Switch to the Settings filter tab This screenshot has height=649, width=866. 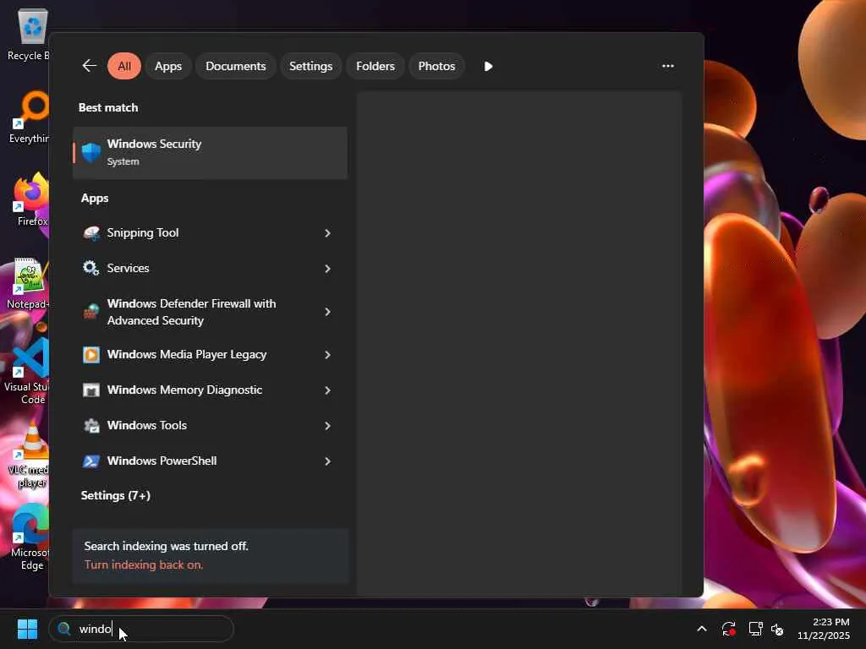[x=311, y=66]
